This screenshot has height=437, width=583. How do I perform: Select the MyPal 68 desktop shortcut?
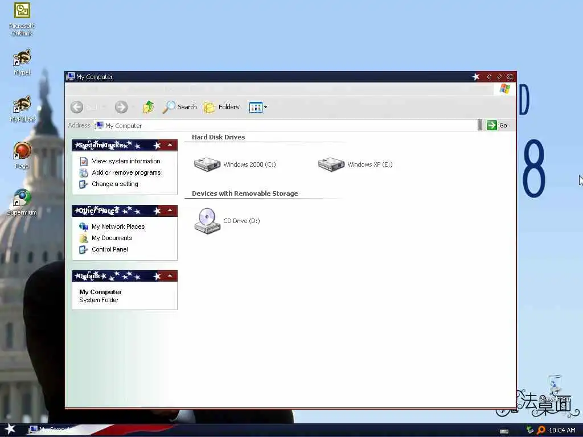click(x=22, y=109)
